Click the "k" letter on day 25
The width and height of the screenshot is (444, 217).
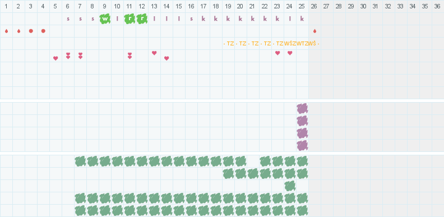coord(302,19)
